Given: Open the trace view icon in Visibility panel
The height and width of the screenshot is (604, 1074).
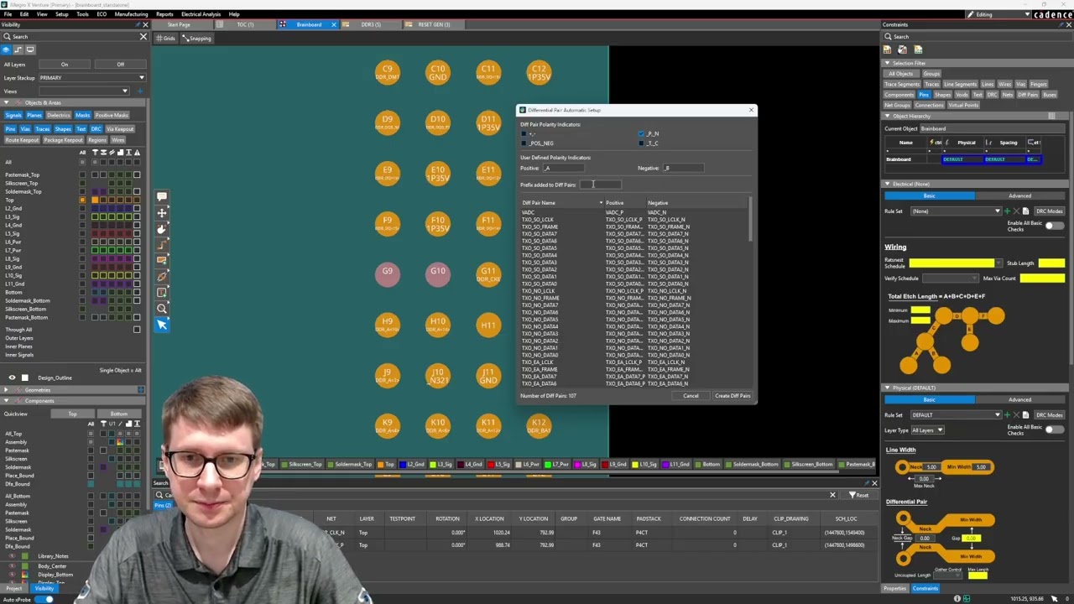Looking at the screenshot, I should pyautogui.click(x=18, y=49).
